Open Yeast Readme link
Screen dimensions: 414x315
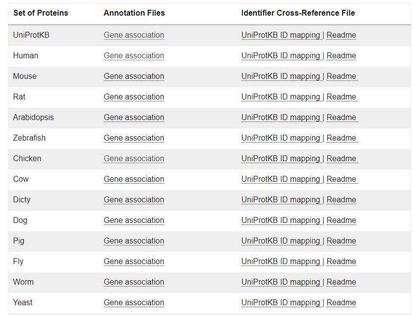pos(341,303)
